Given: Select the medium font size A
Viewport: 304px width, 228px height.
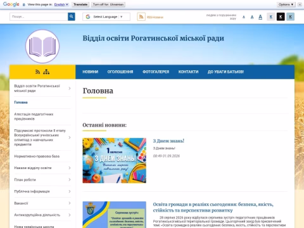Looking at the screenshot, I should coord(252,17).
